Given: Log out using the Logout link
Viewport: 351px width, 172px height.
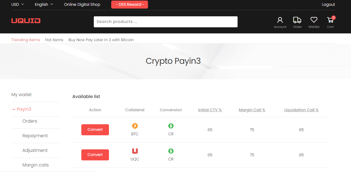Looking at the screenshot, I should [328, 4].
